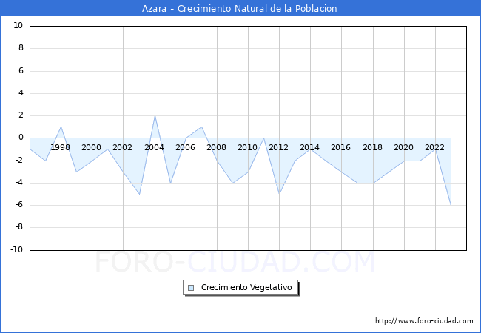Click the chart title 'Azara - Crecimiento Natural de la Poblacion'
The width and height of the screenshot is (481, 333).
click(x=239, y=9)
